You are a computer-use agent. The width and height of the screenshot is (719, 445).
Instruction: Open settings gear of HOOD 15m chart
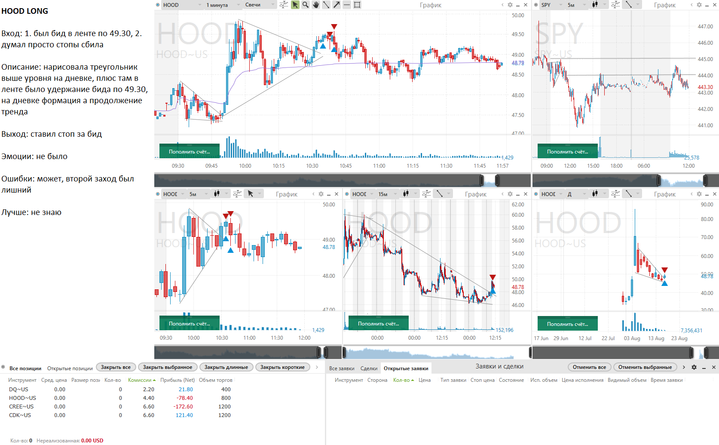[x=510, y=194]
